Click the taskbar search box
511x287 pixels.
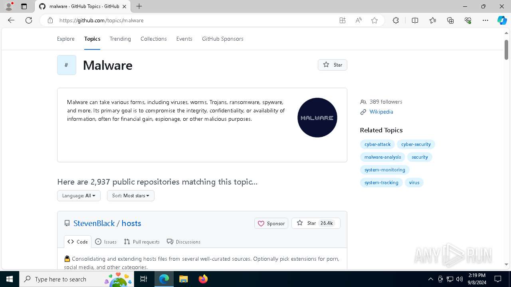coord(76,279)
